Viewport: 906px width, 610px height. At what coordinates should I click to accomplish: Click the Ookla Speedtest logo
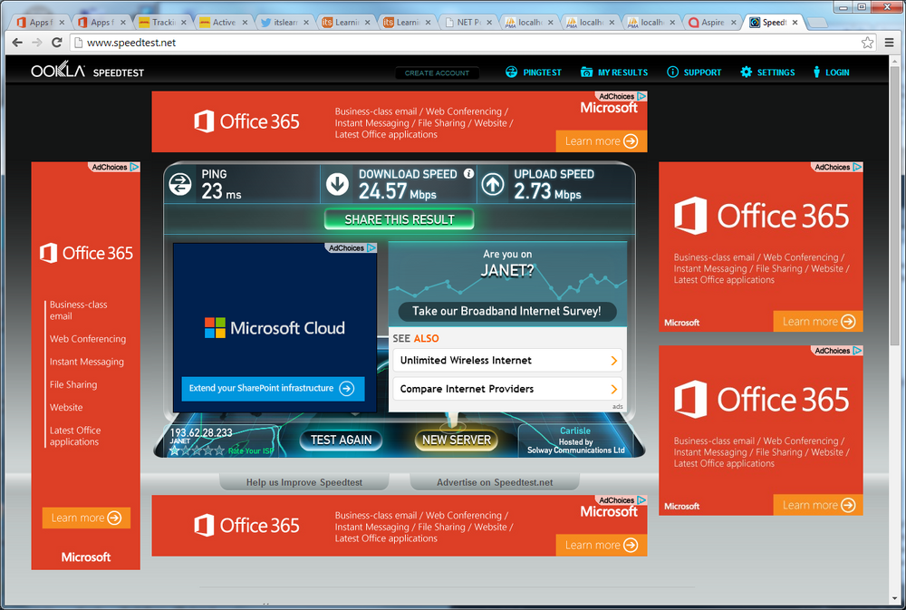[87, 71]
